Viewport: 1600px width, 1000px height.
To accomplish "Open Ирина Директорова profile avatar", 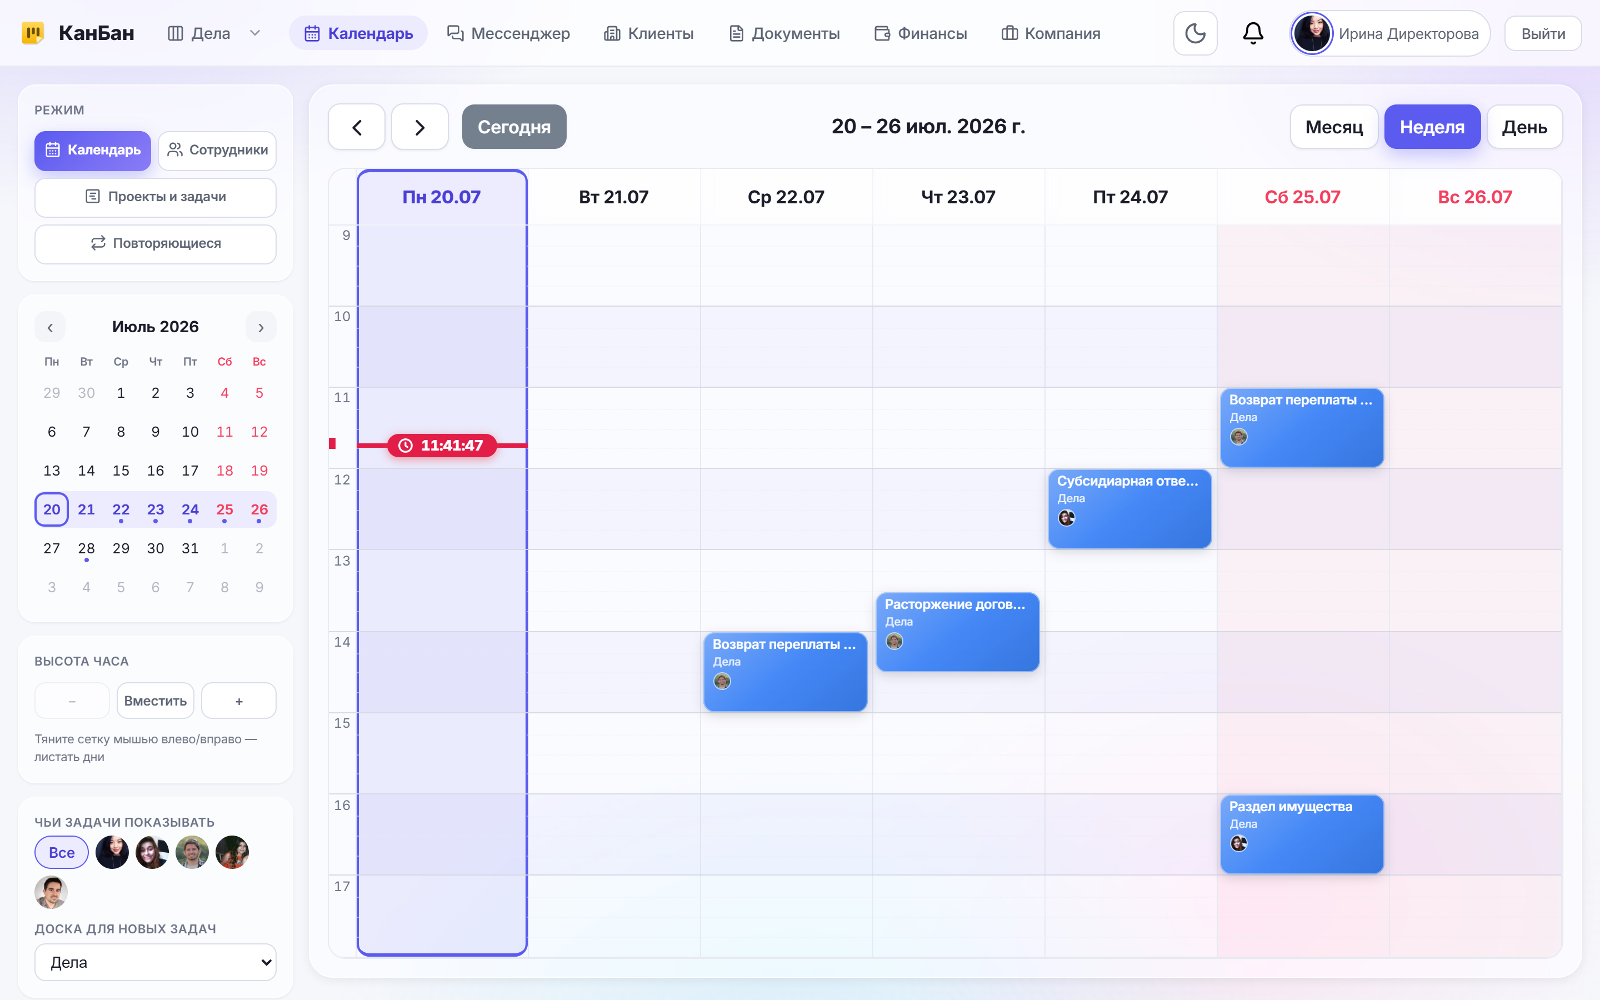I will 1312,33.
